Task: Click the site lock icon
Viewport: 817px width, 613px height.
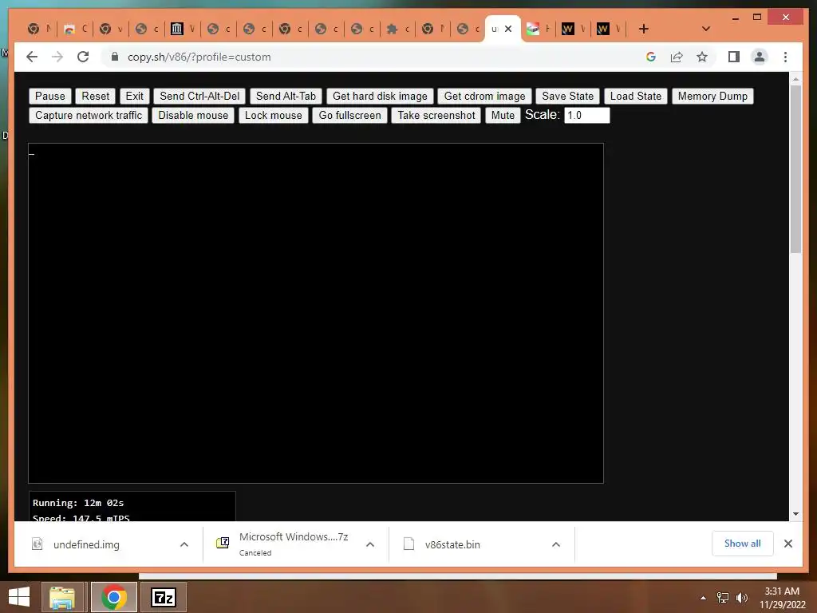Action: 115,57
